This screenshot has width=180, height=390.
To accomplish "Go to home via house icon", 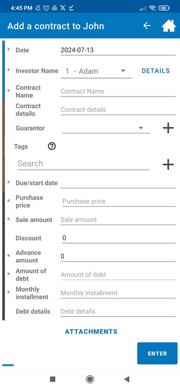I will click(x=169, y=25).
